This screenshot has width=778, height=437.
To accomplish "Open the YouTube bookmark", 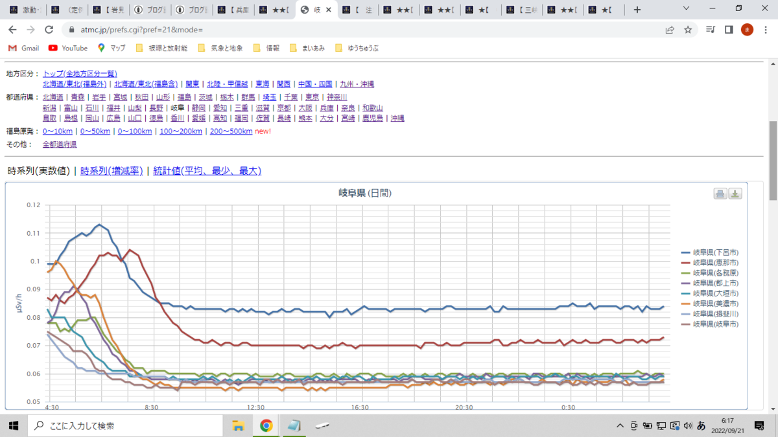I will pos(68,48).
